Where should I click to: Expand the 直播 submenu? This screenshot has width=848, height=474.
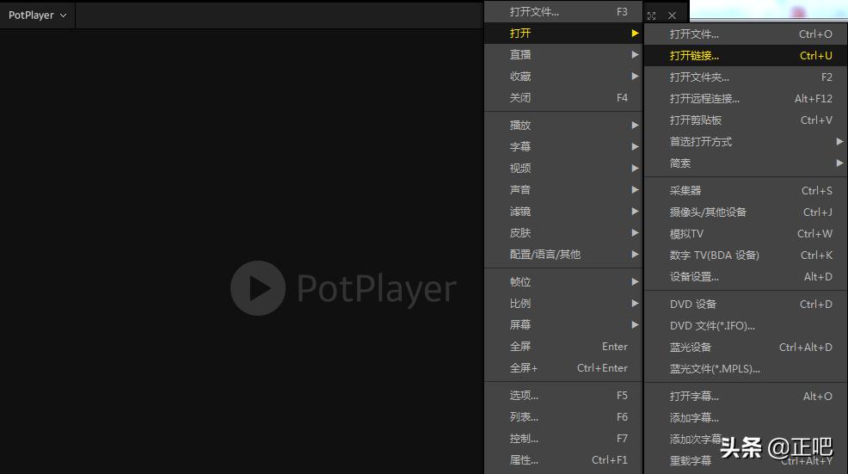click(563, 55)
